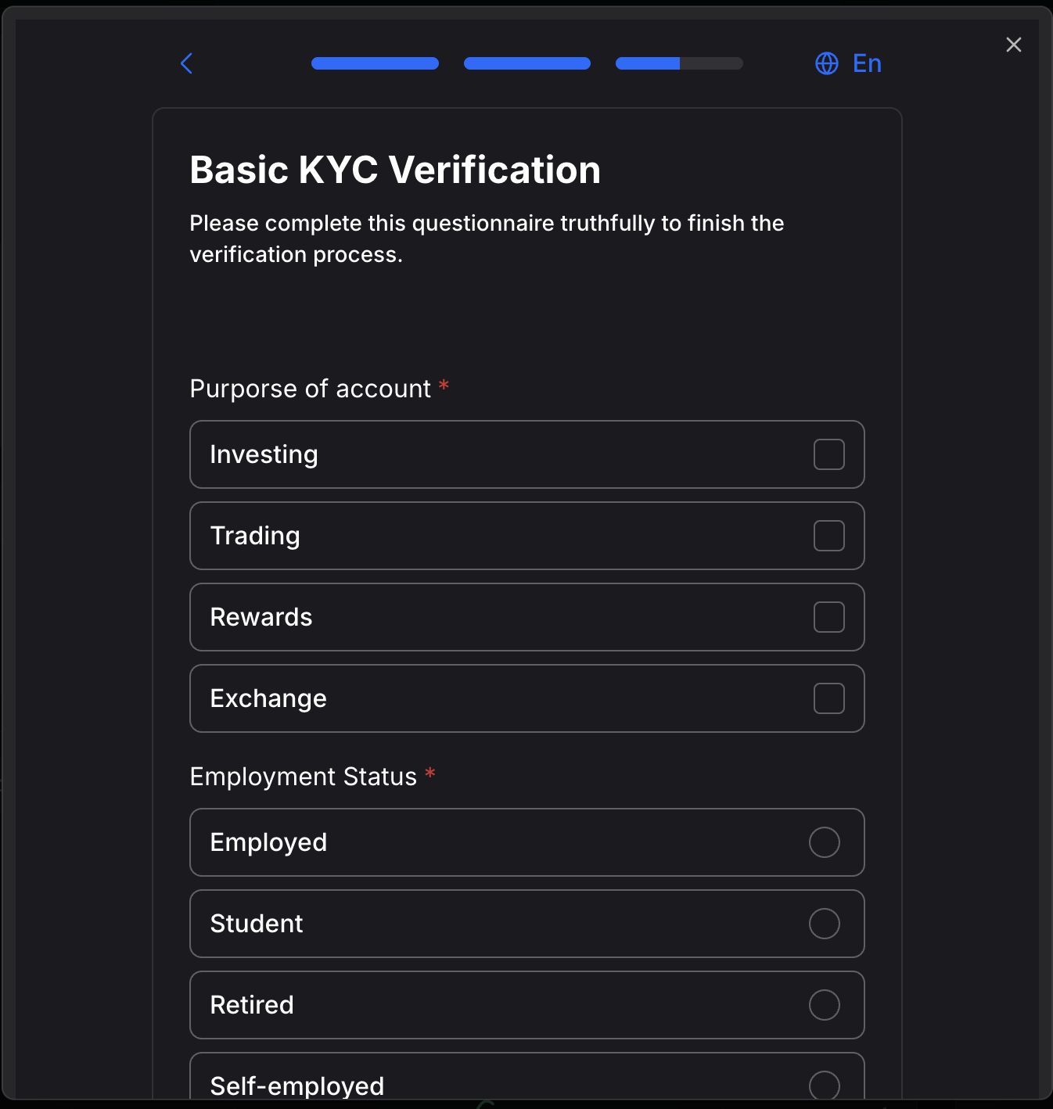The height and width of the screenshot is (1109, 1053).
Task: Click the first progress step bar
Action: coord(375,63)
